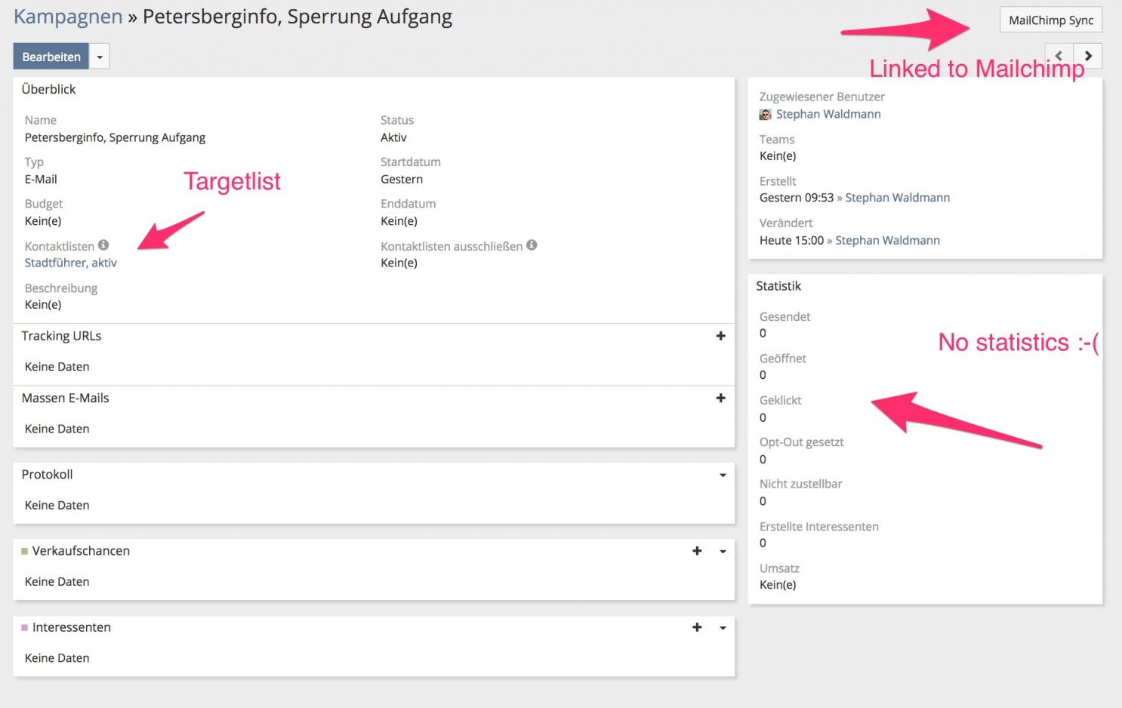1122x708 pixels.
Task: Open the Stadtführer, aktiv contact list
Action: click(x=71, y=263)
